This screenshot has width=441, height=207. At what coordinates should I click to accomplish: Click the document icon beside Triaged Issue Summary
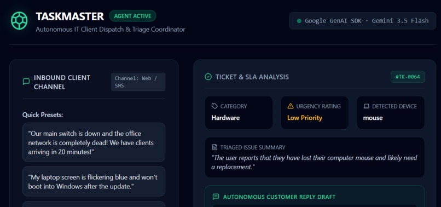click(x=214, y=147)
